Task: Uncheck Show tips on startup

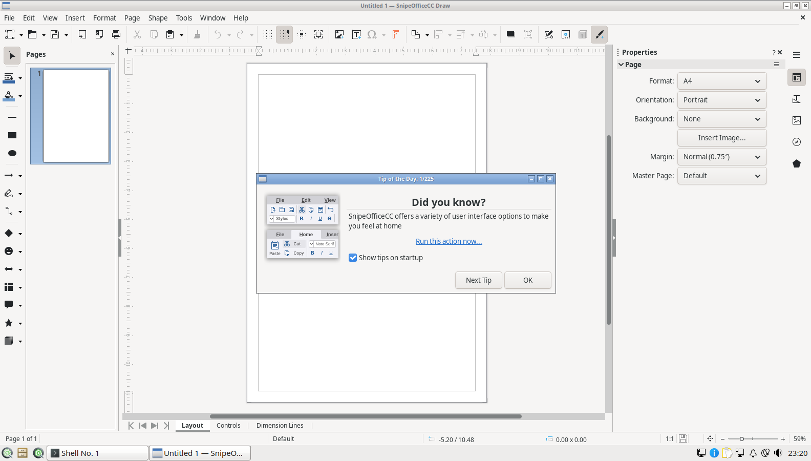Action: (x=353, y=258)
